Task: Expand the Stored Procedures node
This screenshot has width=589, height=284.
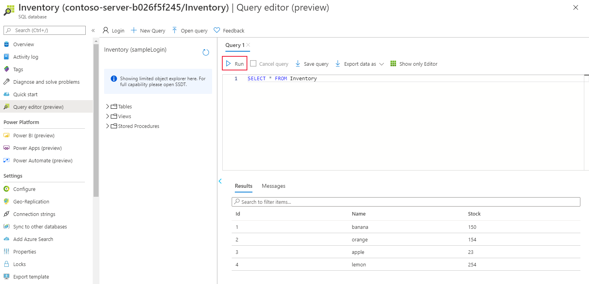Action: (x=107, y=126)
